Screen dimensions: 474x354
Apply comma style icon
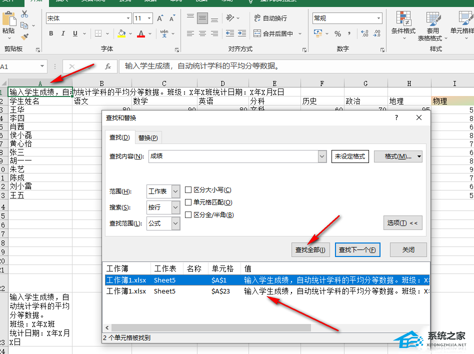(x=349, y=33)
